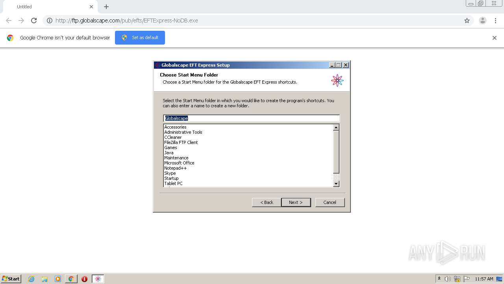Click the folder list scroll down arrow

point(336,183)
